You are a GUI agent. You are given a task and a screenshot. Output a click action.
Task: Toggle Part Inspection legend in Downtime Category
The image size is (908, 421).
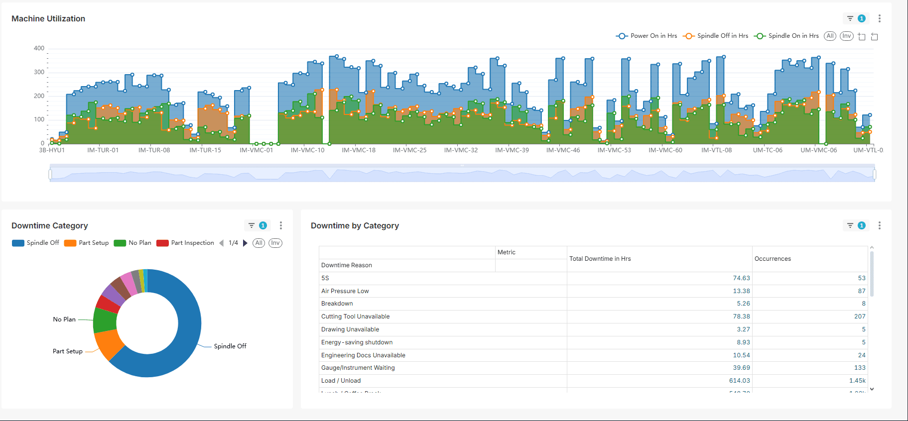[185, 243]
